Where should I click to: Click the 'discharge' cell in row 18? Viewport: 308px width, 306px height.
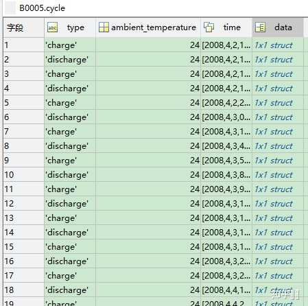click(x=70, y=290)
